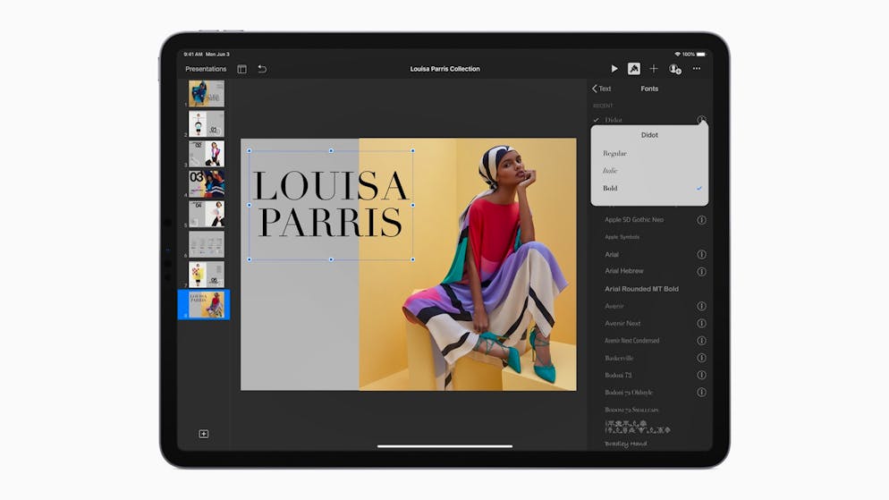Open slide 7 thumbnail in navigator

point(207,275)
